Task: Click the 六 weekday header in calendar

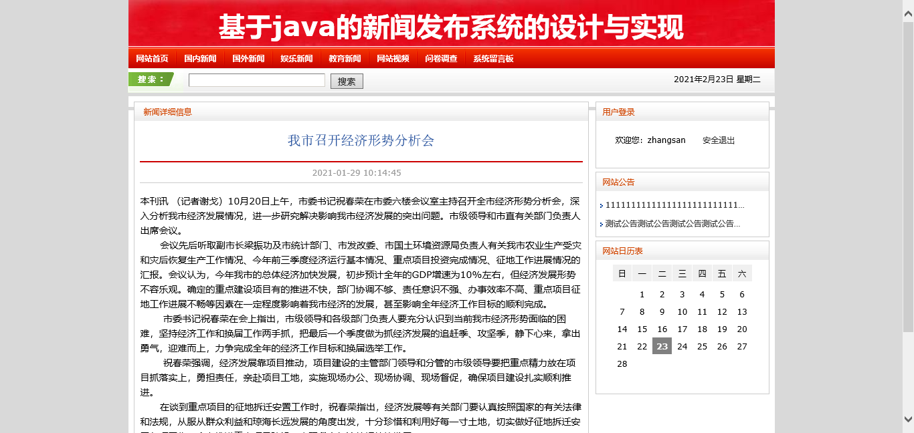Action: (742, 273)
